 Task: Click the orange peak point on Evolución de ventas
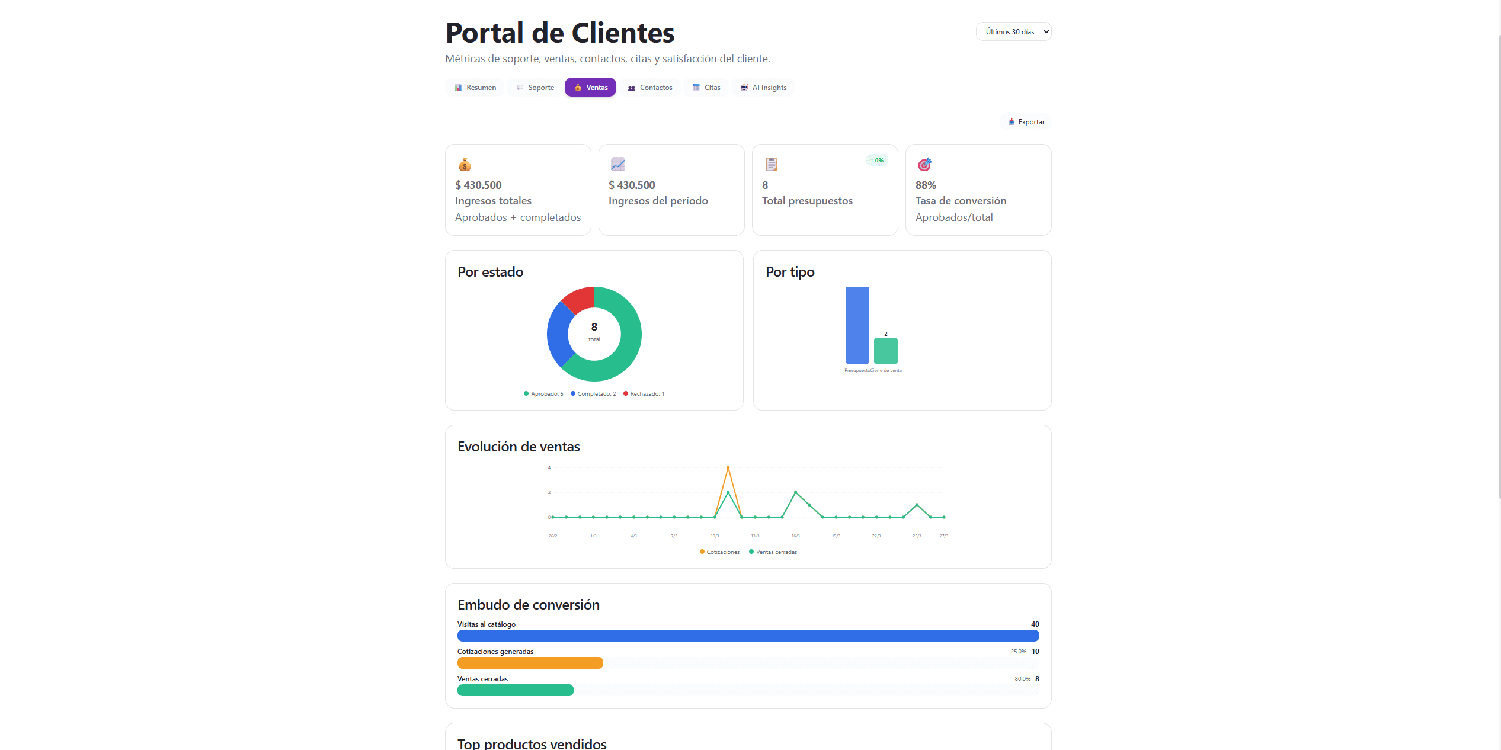pyautogui.click(x=729, y=467)
